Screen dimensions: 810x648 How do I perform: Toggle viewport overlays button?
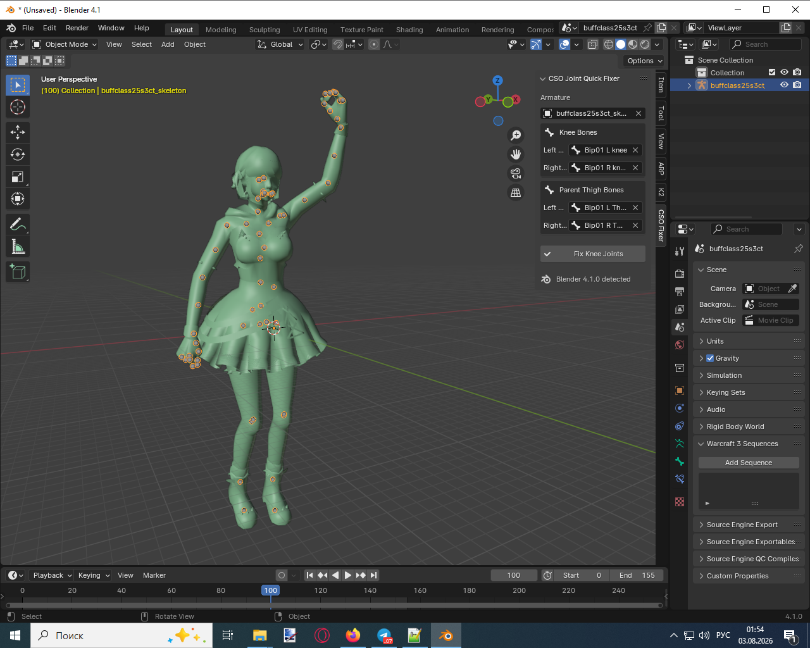pyautogui.click(x=564, y=44)
